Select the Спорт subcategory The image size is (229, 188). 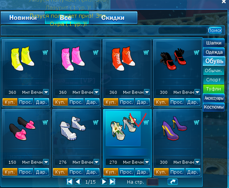[214, 80]
